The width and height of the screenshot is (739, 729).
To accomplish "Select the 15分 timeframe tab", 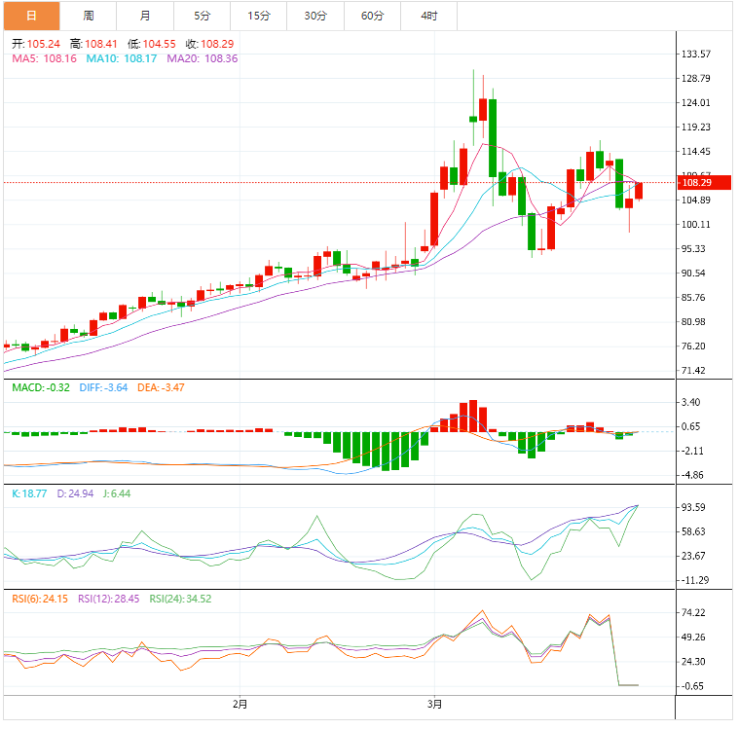I will pyautogui.click(x=259, y=16).
